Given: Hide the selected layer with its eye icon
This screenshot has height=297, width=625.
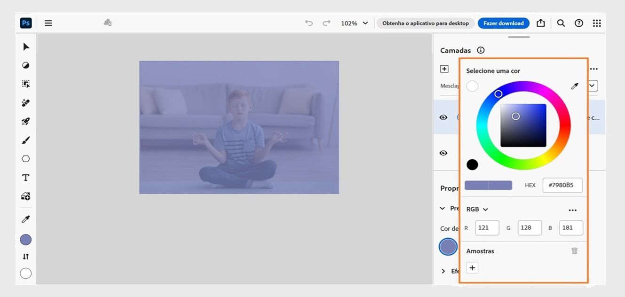Looking at the screenshot, I should [443, 117].
